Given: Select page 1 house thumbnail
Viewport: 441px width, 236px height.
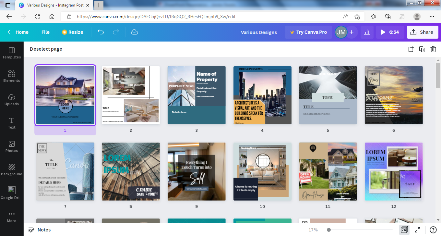Looking at the screenshot, I should (x=65, y=95).
